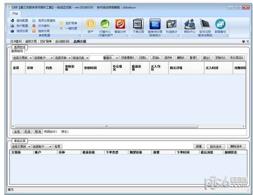Click the 趋势交易 ribbon icon

click(34, 31)
